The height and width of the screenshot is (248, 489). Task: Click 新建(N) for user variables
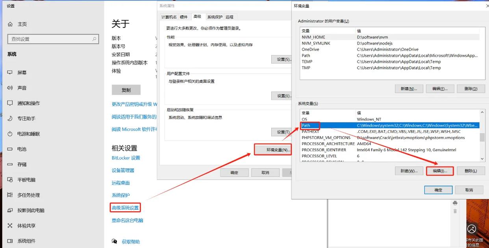409,89
